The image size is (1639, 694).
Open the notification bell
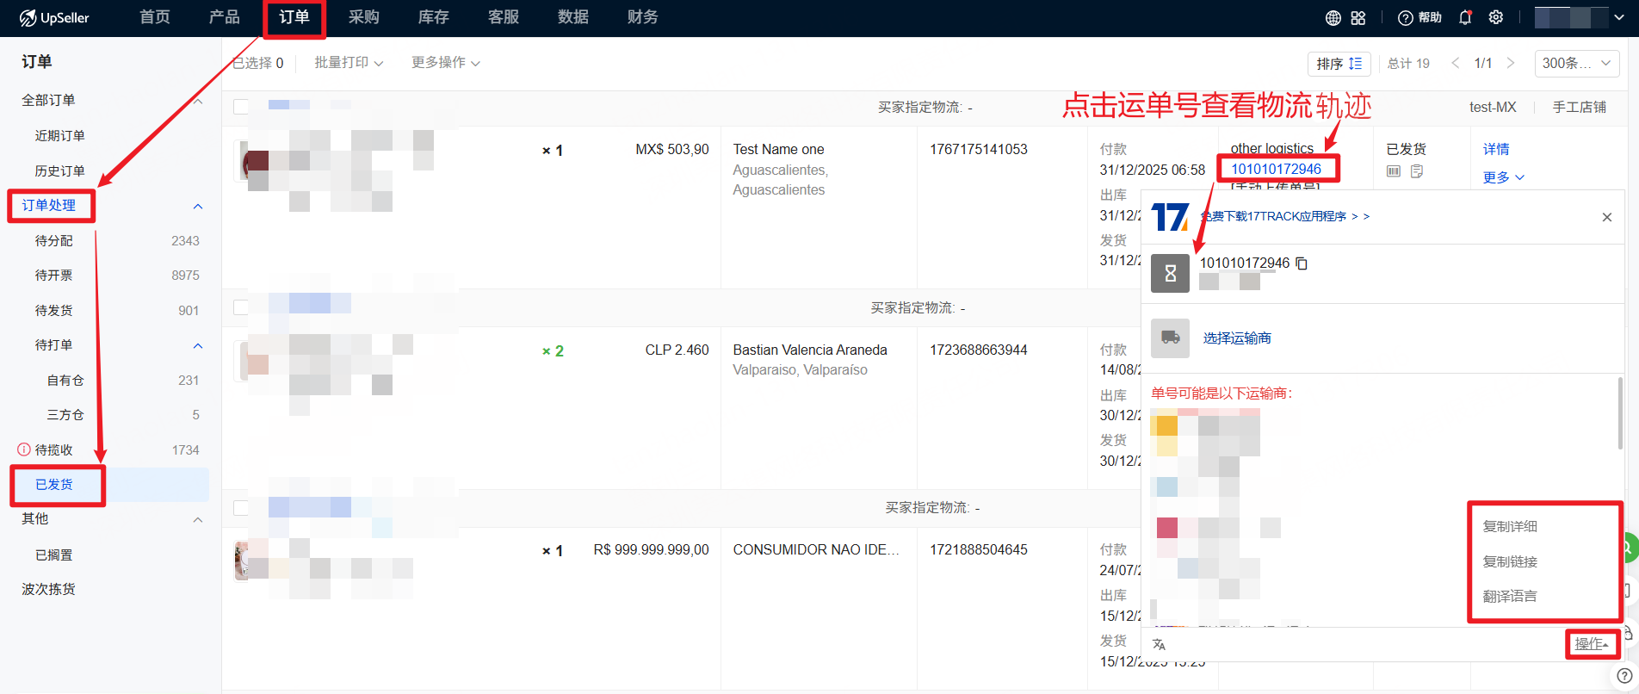point(1465,18)
